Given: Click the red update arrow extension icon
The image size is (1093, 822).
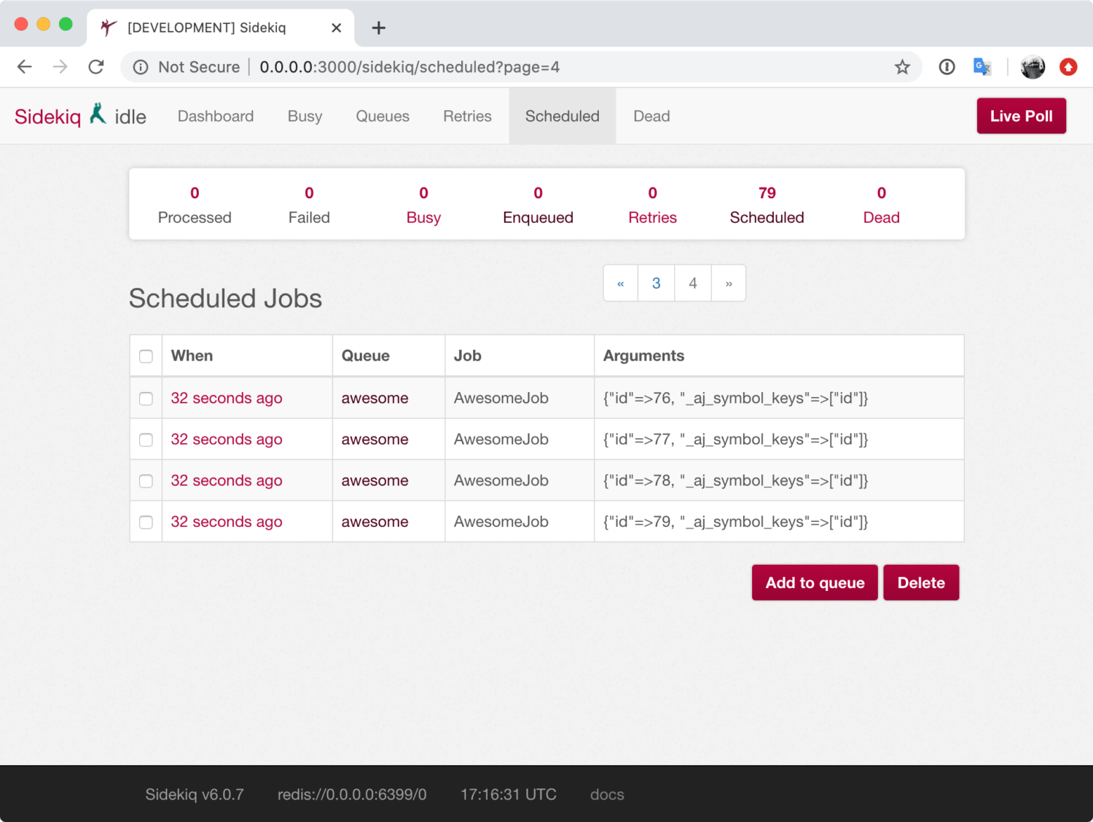Looking at the screenshot, I should (1068, 67).
